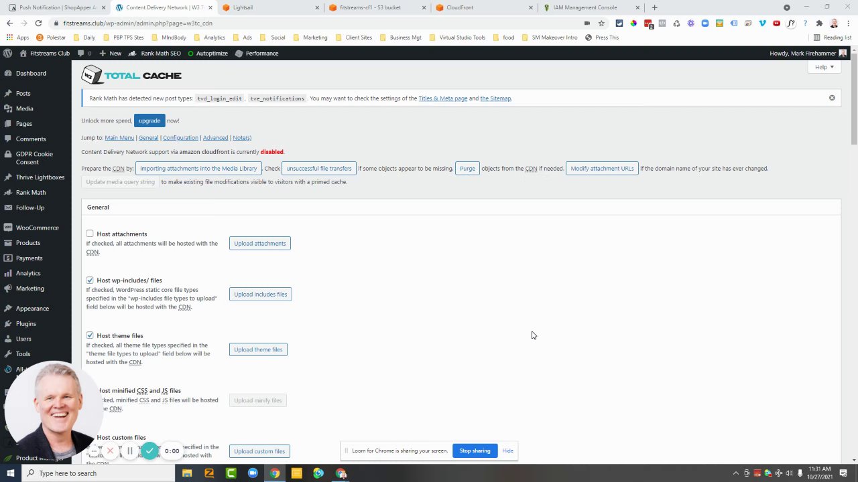
Task: Click the WordPress logo in admin bar
Action: (7, 53)
